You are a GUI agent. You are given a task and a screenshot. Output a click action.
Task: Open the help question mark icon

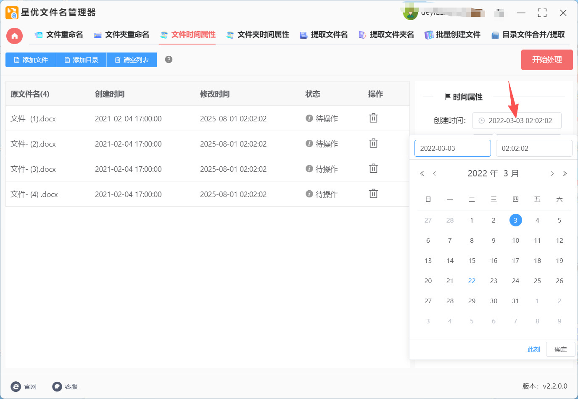(169, 59)
